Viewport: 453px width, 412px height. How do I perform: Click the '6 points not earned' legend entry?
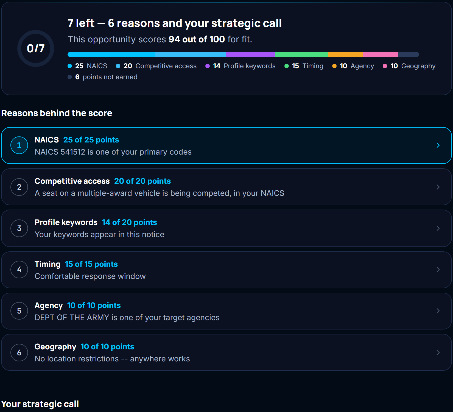point(102,77)
